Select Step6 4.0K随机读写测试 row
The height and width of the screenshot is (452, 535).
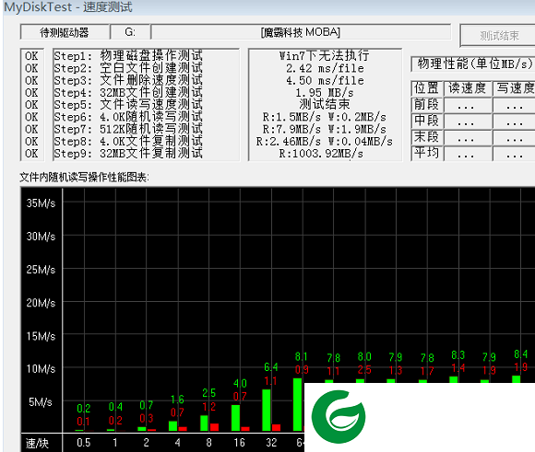(x=128, y=117)
